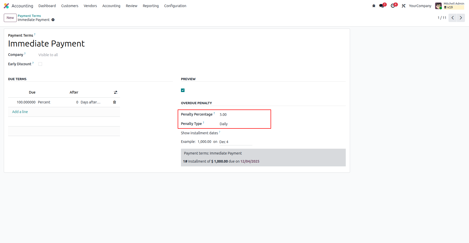469x243 pixels.
Task: Click the Payment Terms help question mark
Action: (35, 34)
